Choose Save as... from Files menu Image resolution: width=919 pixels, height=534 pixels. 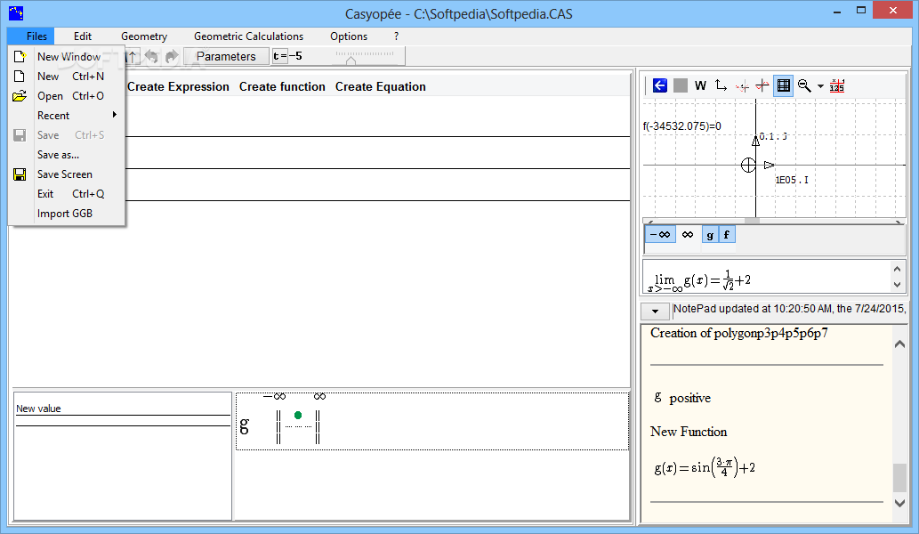click(x=67, y=155)
